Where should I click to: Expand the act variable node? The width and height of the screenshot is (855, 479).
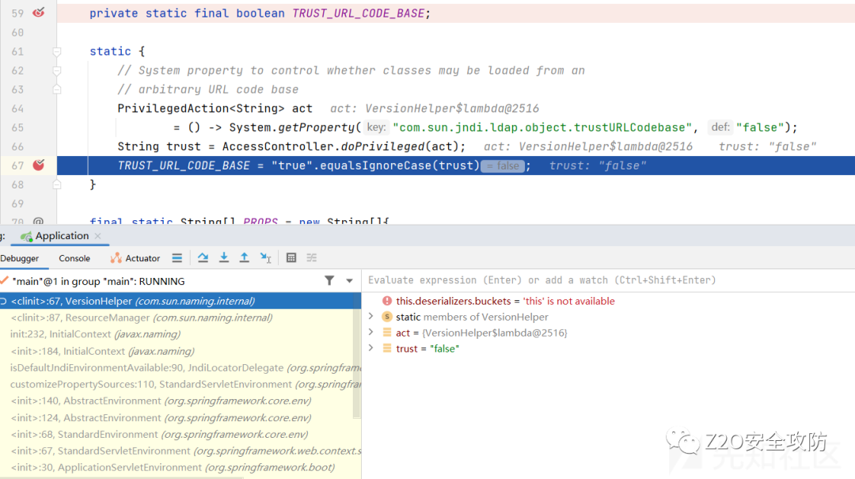coord(370,333)
